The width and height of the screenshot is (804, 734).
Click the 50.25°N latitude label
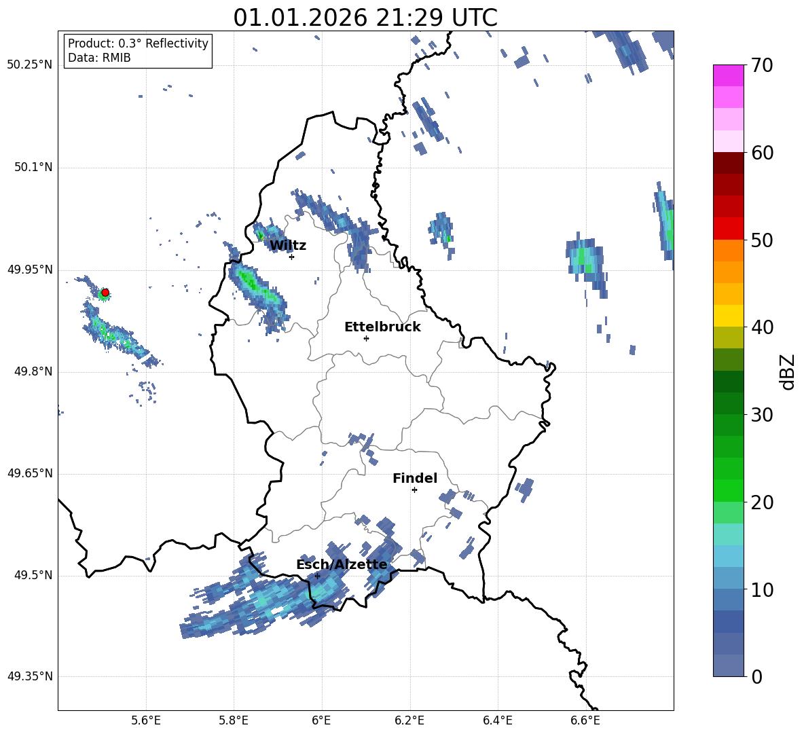click(30, 65)
